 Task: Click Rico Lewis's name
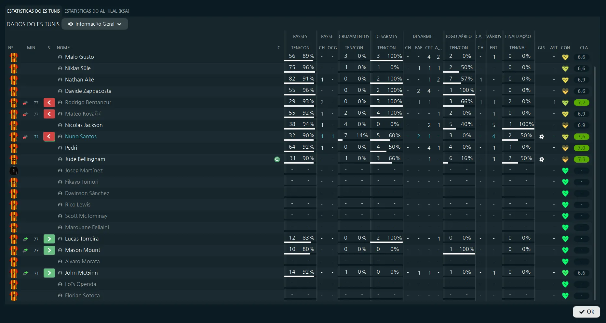(x=78, y=205)
